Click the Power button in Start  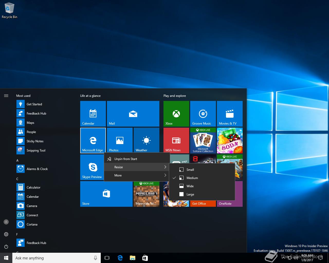coord(6,247)
